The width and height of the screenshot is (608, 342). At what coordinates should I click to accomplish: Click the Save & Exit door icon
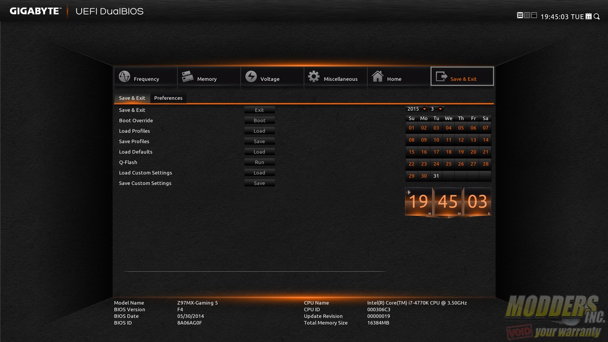(x=441, y=76)
